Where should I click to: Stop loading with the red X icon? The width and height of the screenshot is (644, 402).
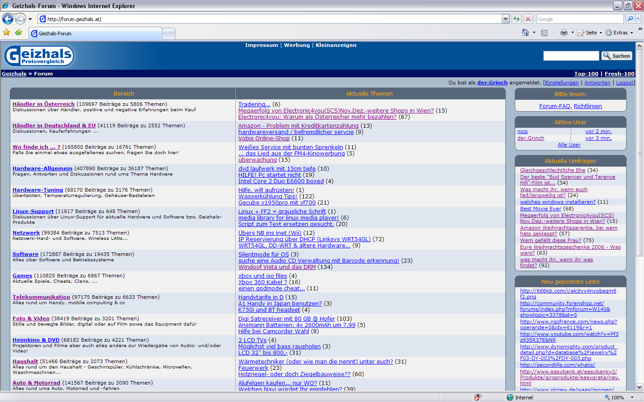pos(528,19)
